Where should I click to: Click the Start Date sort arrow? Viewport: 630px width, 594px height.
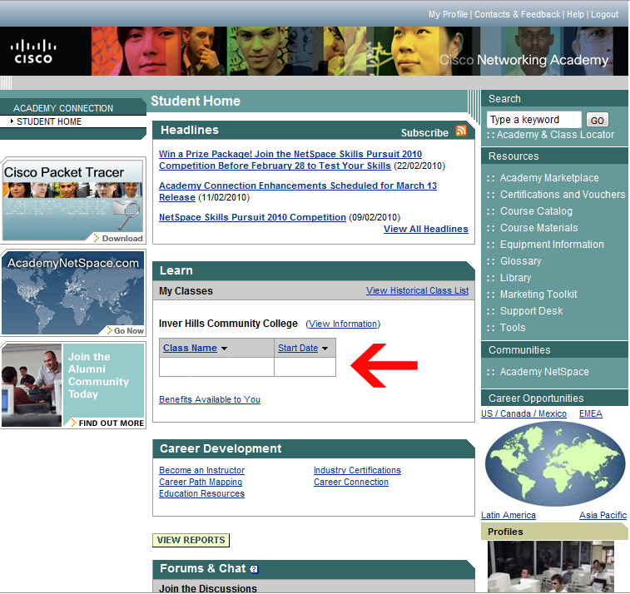pos(325,349)
